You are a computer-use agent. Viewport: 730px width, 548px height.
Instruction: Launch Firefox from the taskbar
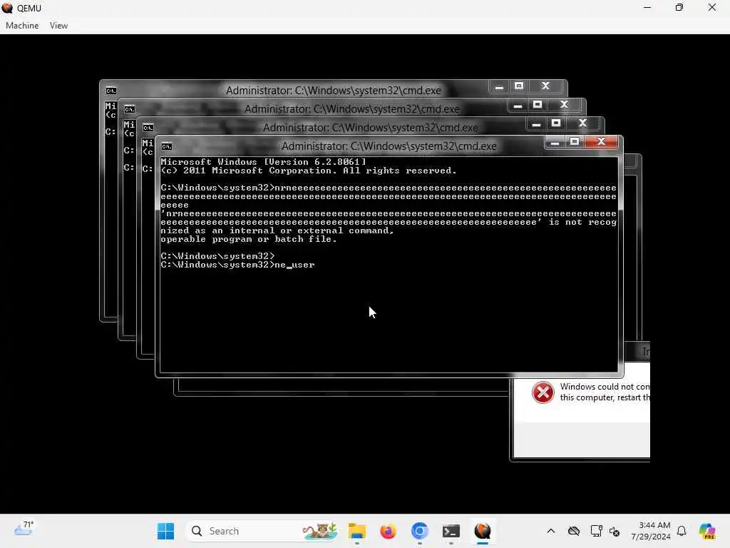(x=388, y=531)
